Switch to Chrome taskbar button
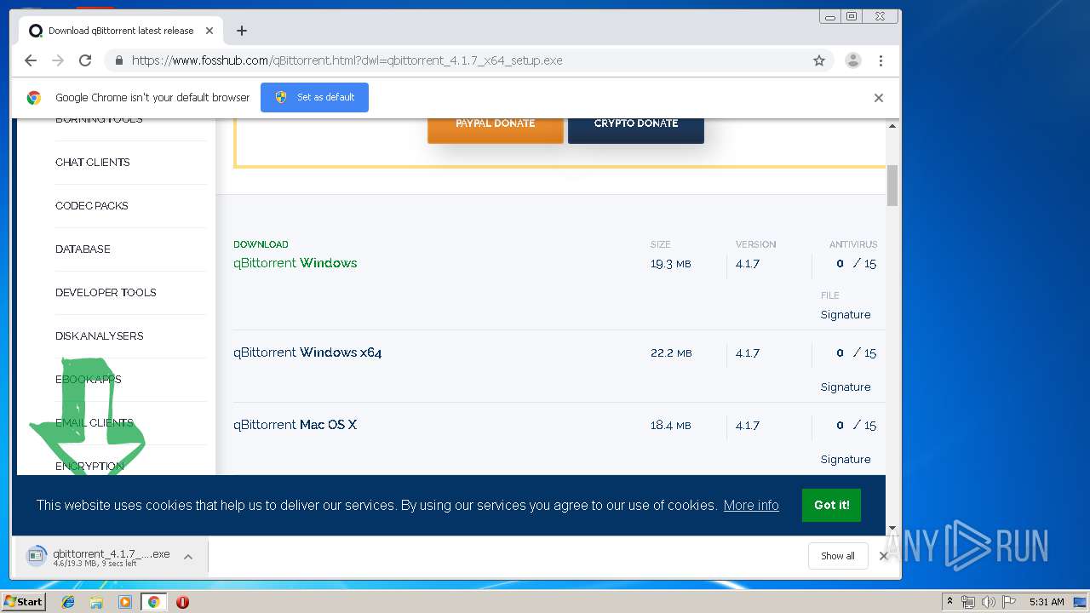The width and height of the screenshot is (1090, 613). (x=153, y=602)
